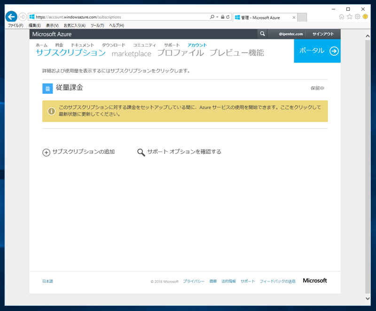Click フィードバックの送信 footer link
This screenshot has height=311, width=376.
277,281
